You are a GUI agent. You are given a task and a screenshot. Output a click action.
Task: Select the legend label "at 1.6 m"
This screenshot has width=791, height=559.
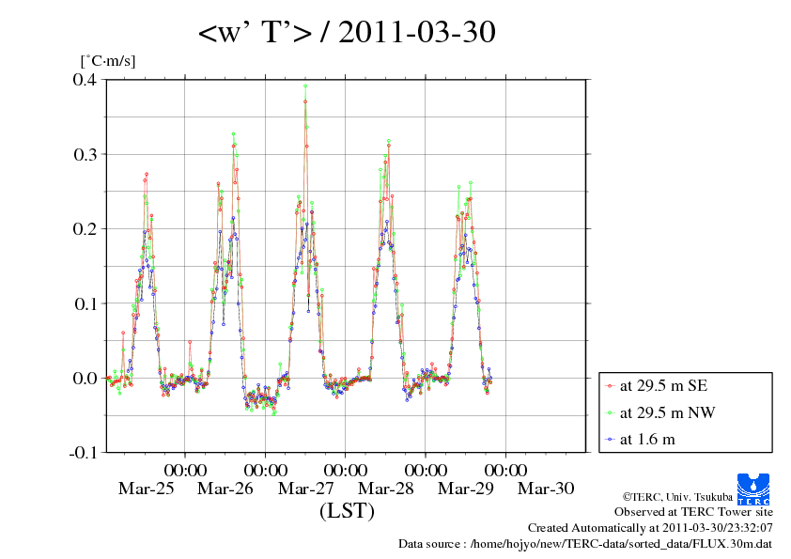(647, 440)
